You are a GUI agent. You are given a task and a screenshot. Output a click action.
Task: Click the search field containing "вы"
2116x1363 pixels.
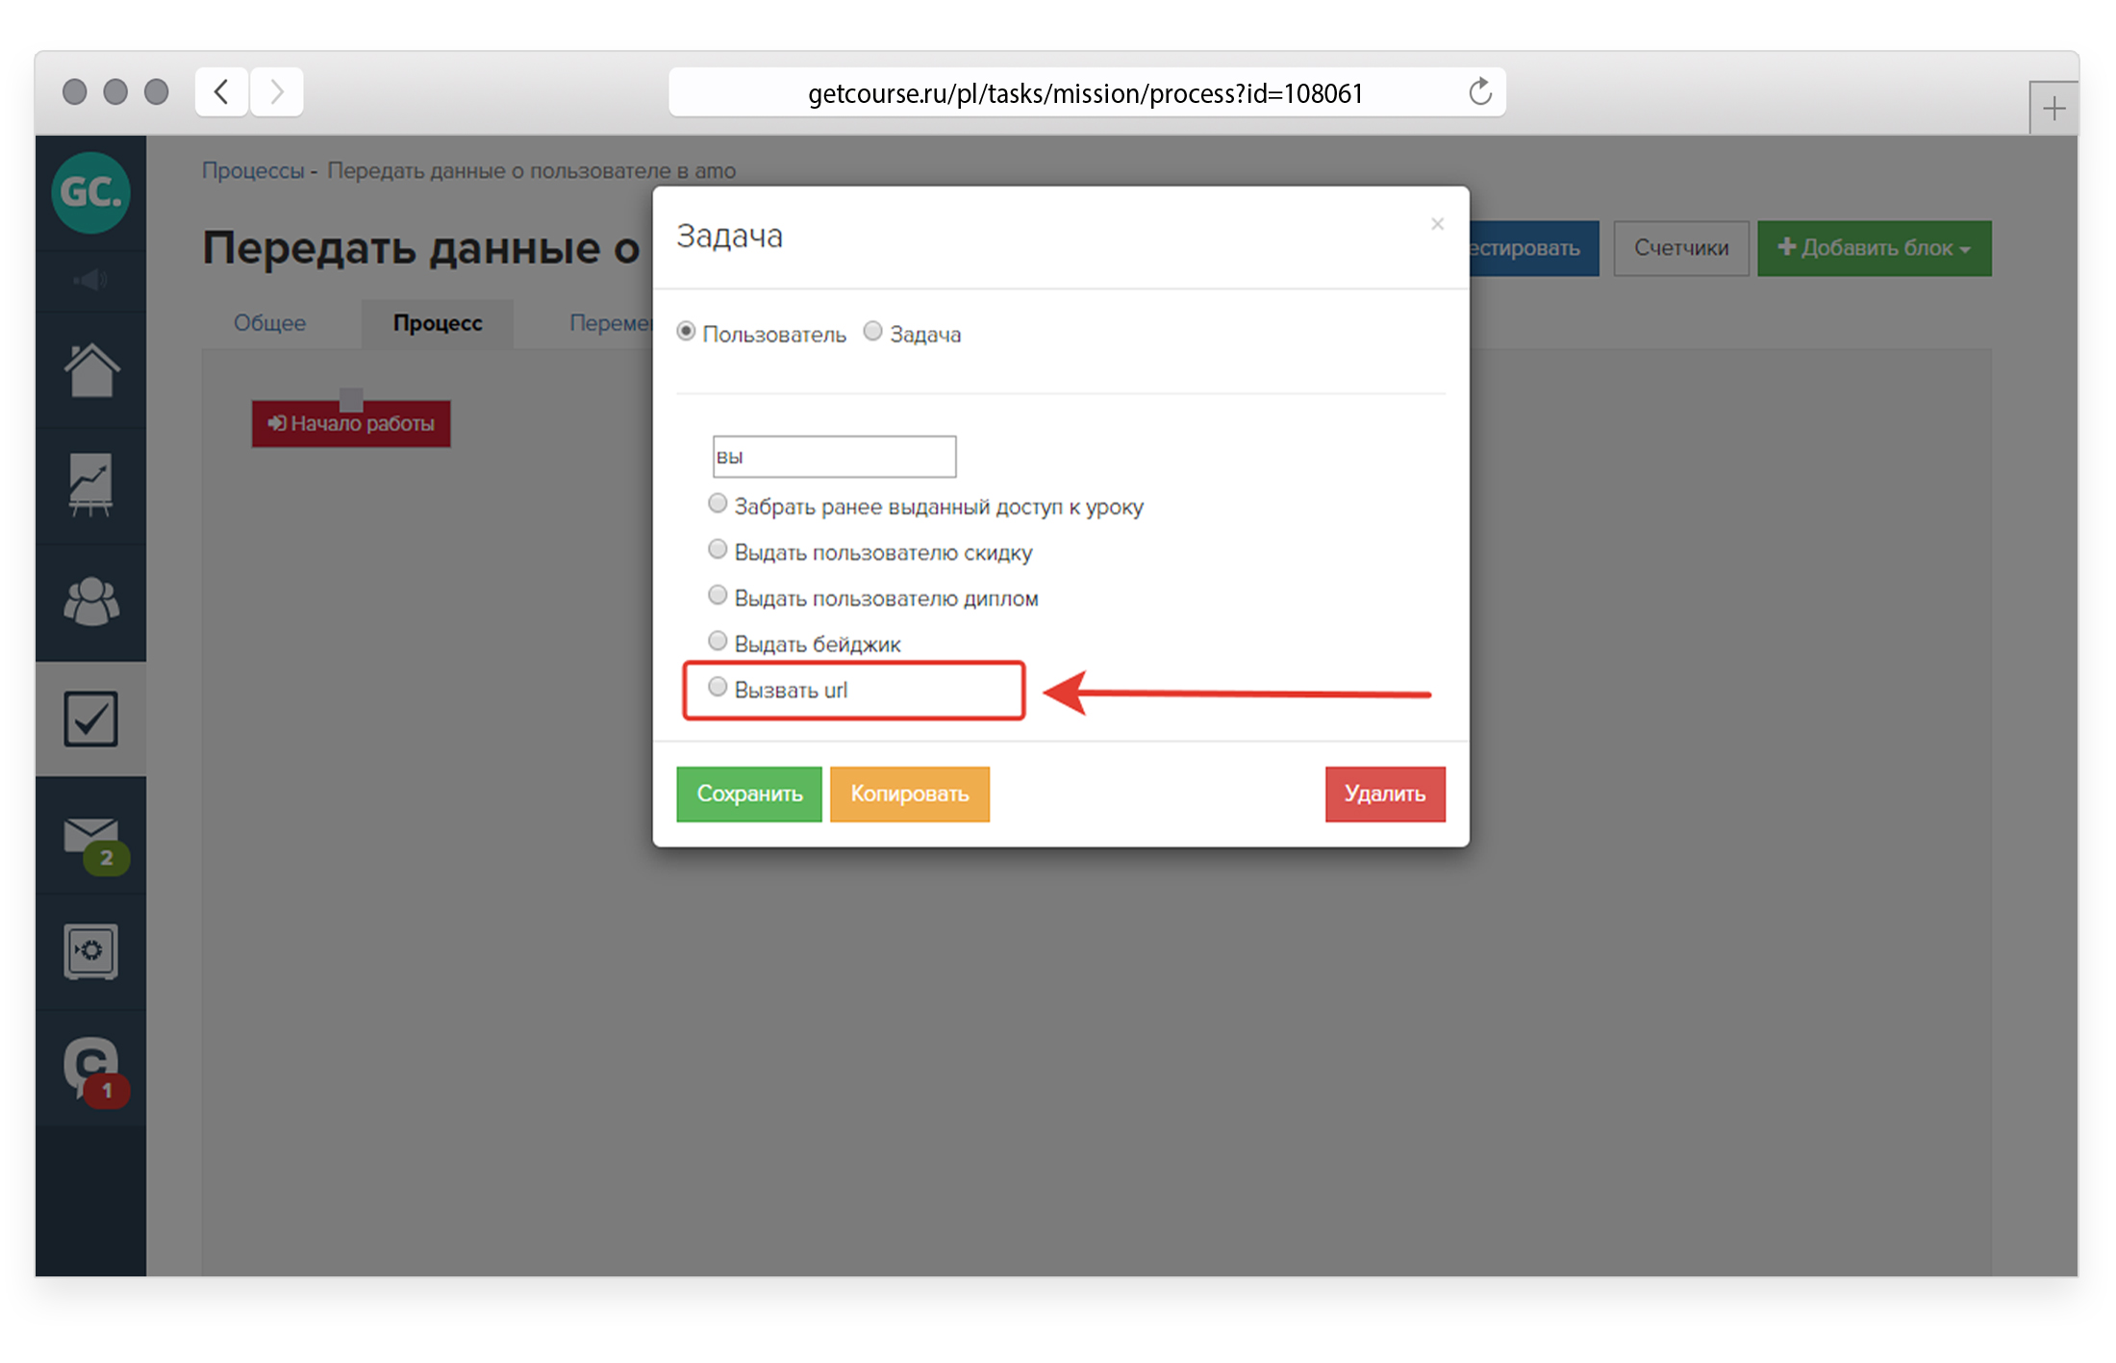[x=834, y=457]
